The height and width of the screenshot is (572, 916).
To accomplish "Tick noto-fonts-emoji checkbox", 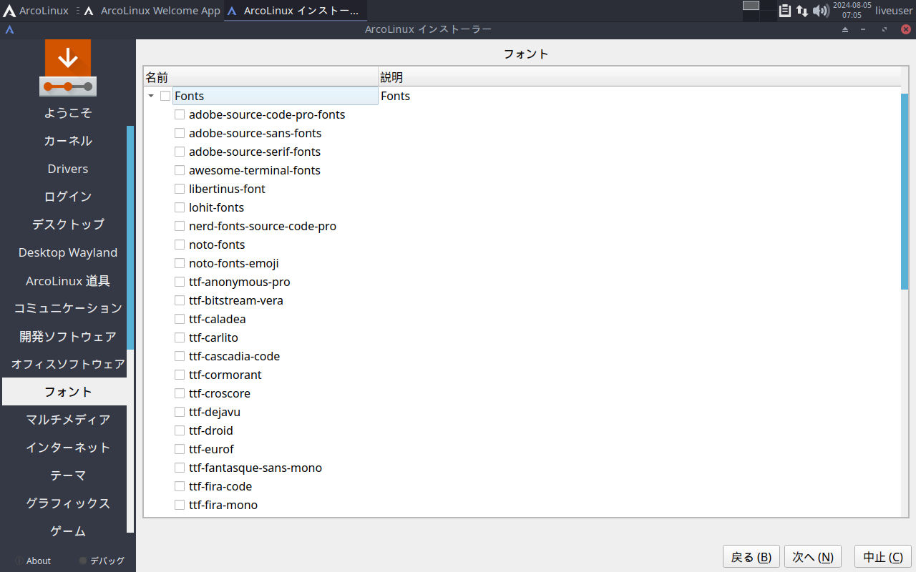I will (x=180, y=263).
